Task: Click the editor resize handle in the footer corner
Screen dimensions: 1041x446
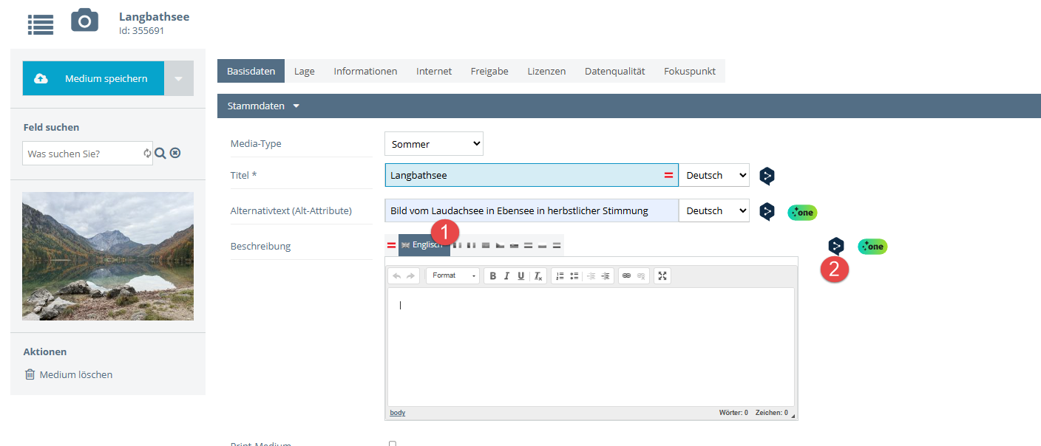Action: [794, 416]
